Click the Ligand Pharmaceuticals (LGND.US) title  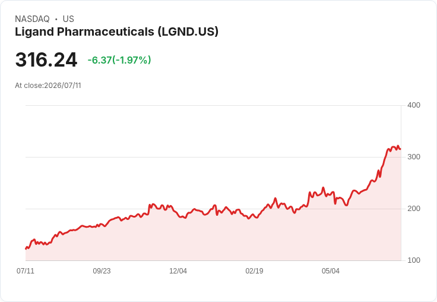pos(116,32)
